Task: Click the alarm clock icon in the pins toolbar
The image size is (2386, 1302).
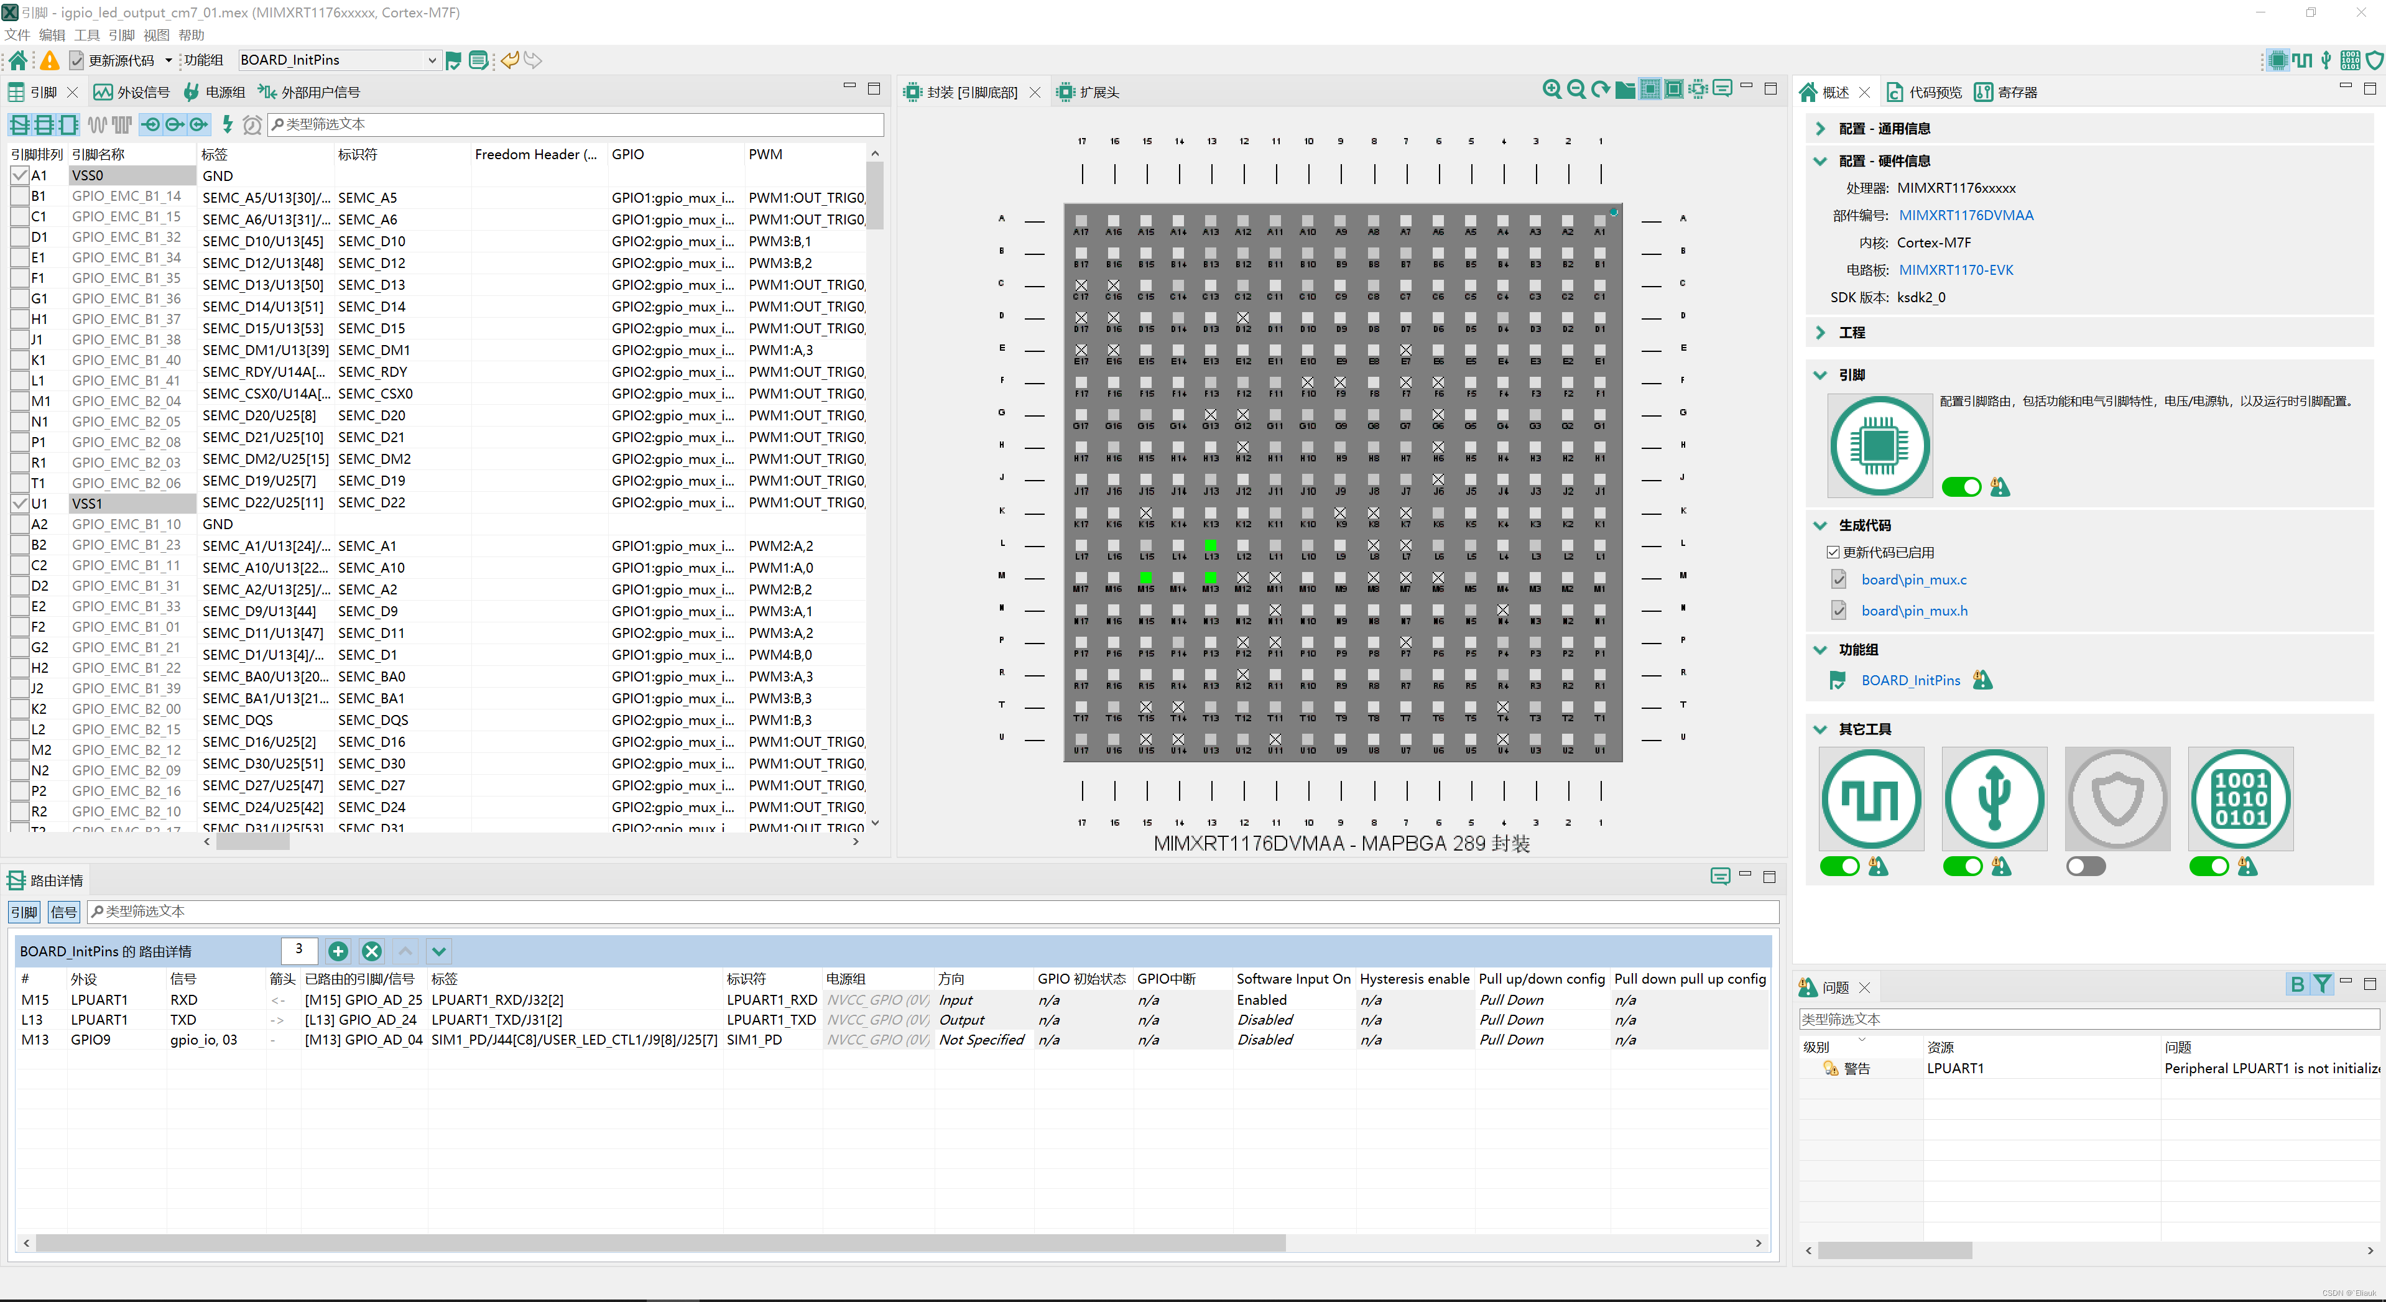Action: [x=252, y=124]
